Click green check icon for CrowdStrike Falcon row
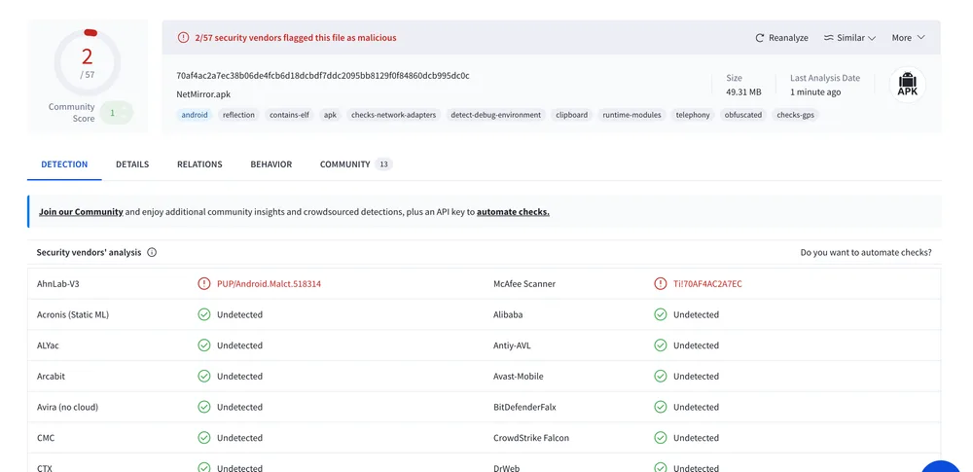Image resolution: width=973 pixels, height=472 pixels. pos(661,438)
